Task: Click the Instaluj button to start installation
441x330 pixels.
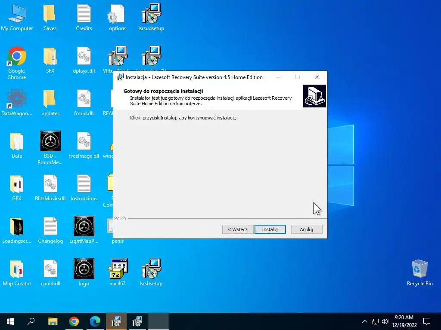Action: (x=270, y=229)
